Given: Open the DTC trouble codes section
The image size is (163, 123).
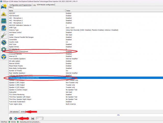Looking at the screenshot, I should click(4, 14).
